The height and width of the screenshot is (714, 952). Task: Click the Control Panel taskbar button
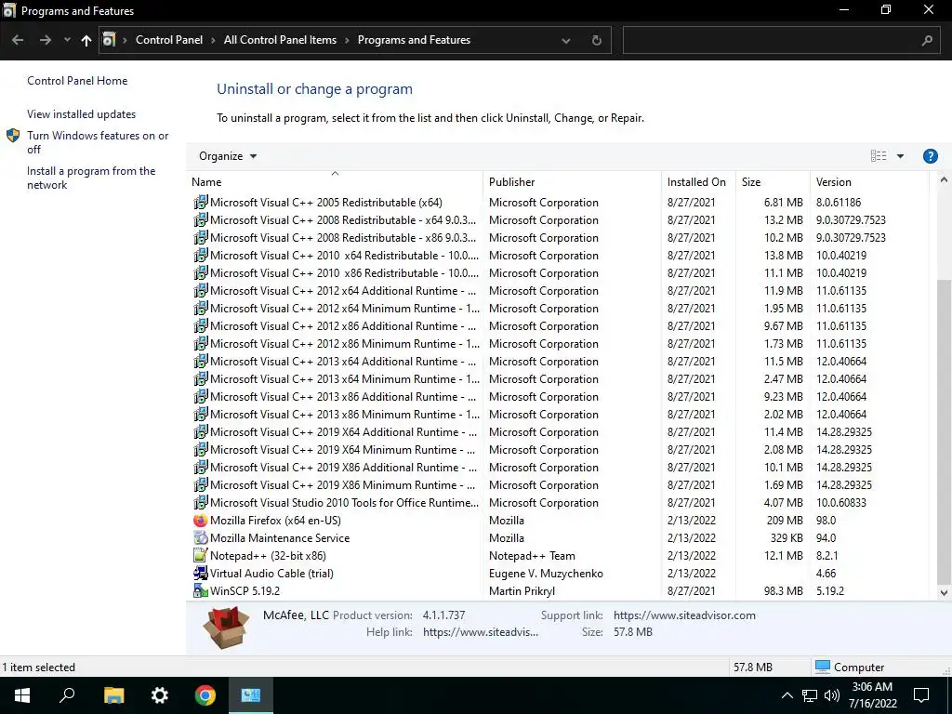tap(251, 695)
